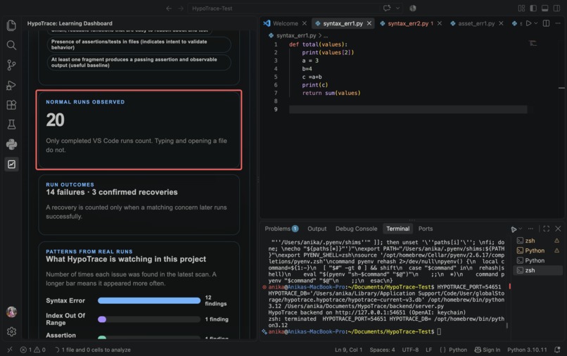Expand the Chat dropdown arrow in title bar
Viewport: 567px width, 356px height.
click(x=397, y=8)
